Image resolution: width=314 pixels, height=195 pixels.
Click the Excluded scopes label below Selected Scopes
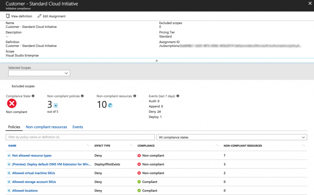coord(23,86)
